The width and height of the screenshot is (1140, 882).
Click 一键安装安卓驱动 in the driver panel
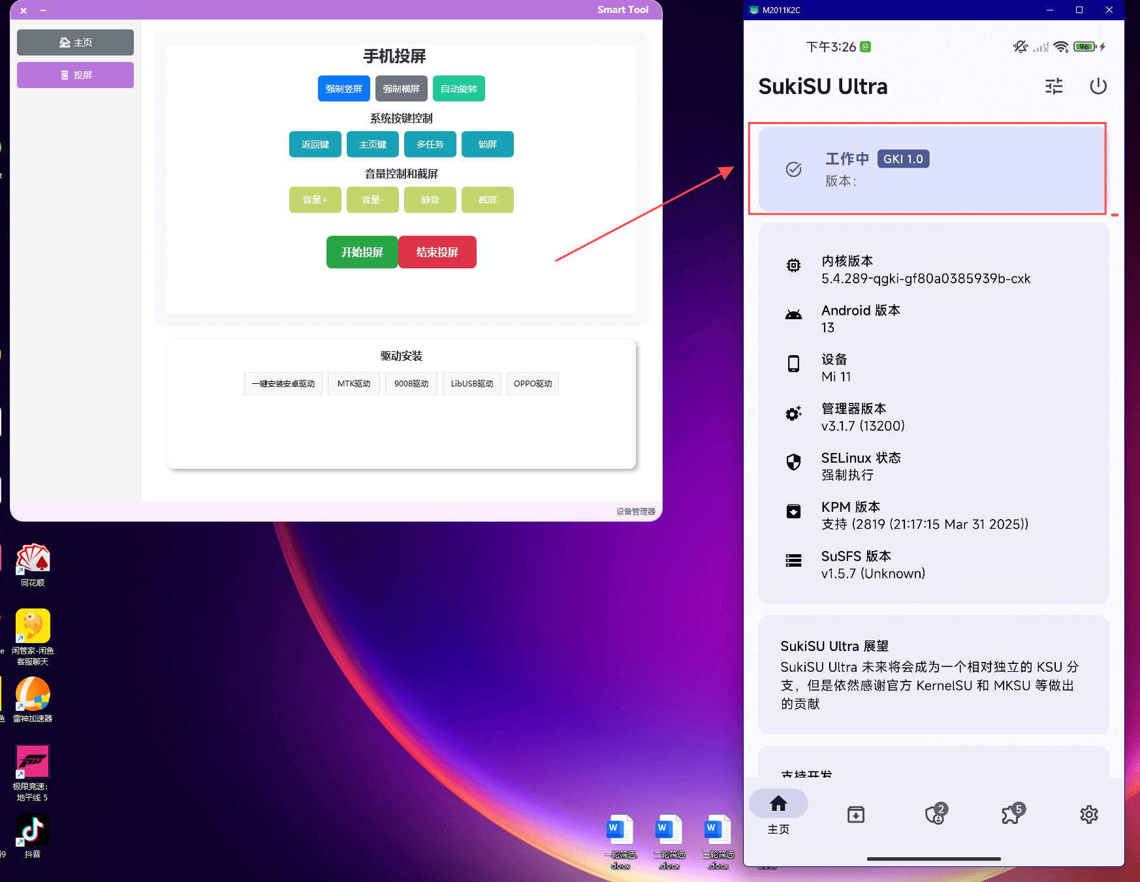pos(283,383)
